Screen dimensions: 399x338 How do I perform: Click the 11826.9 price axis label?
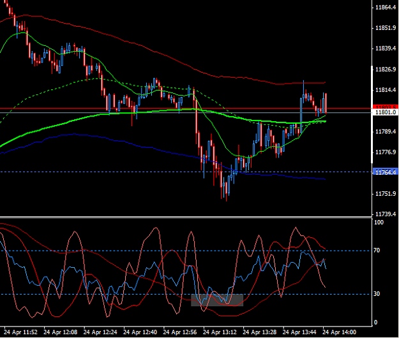[x=386, y=70]
